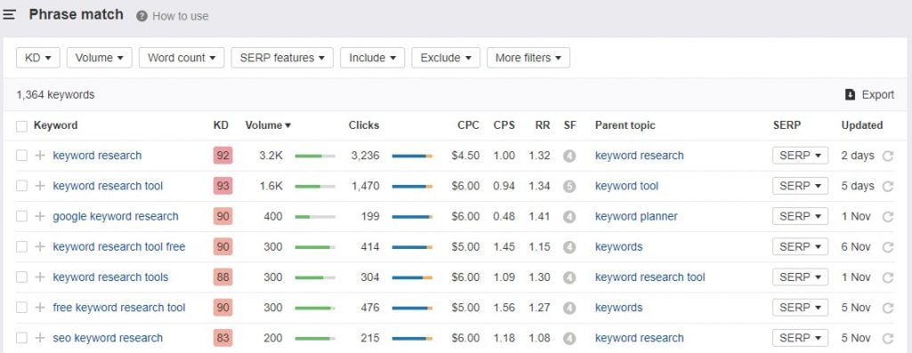Check the keyword research tool free row
Viewport: 912px width, 353px height.
(21, 247)
